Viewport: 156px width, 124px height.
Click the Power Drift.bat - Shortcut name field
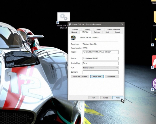point(89,38)
